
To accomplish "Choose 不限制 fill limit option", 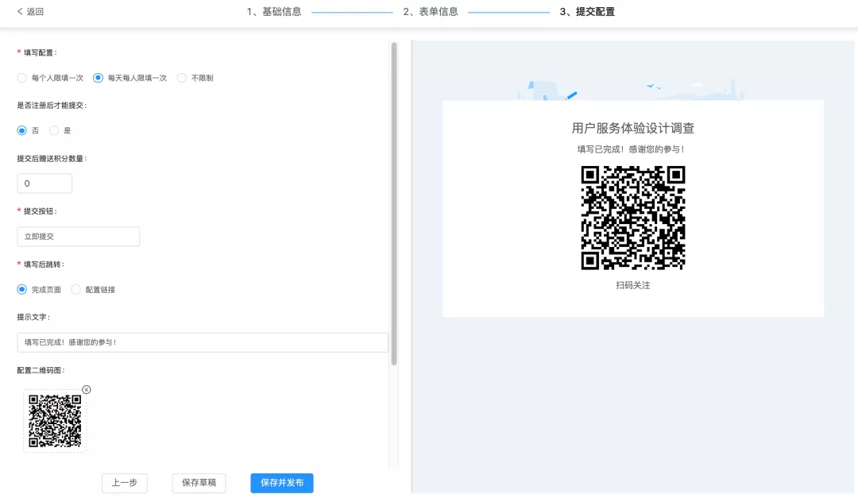I will pos(195,78).
